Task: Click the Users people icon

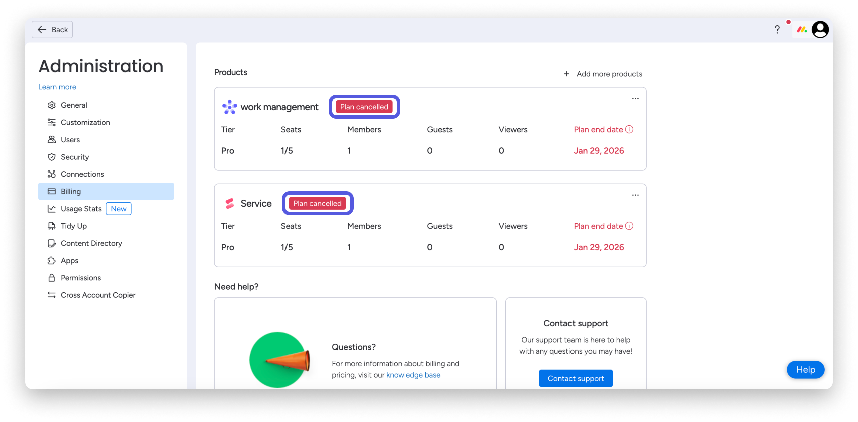Action: [x=52, y=140]
